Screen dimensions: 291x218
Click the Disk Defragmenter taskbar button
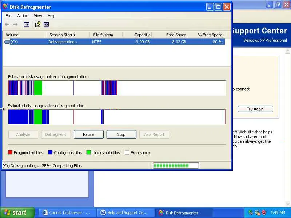tap(184, 213)
